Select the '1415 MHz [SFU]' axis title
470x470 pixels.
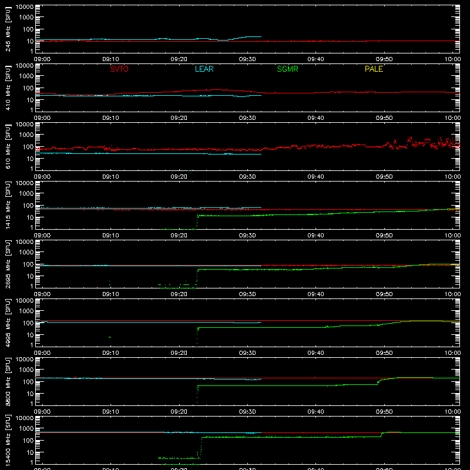coord(8,205)
